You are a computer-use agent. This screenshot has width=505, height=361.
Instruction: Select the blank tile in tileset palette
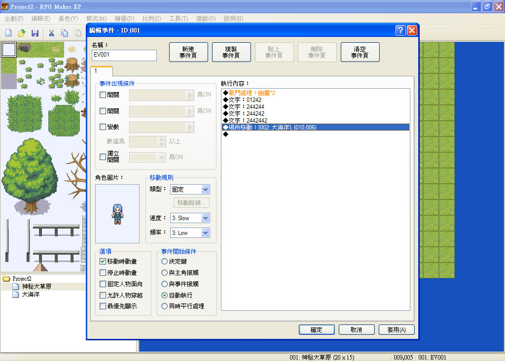(x=9, y=50)
